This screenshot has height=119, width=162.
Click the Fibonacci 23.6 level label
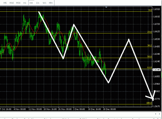click(150, 32)
